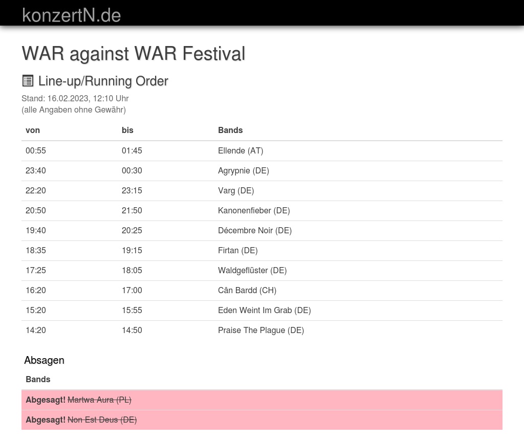Click the Waldgeflüster (DE) band name
Image resolution: width=524 pixels, height=440 pixels.
pyautogui.click(x=252, y=270)
